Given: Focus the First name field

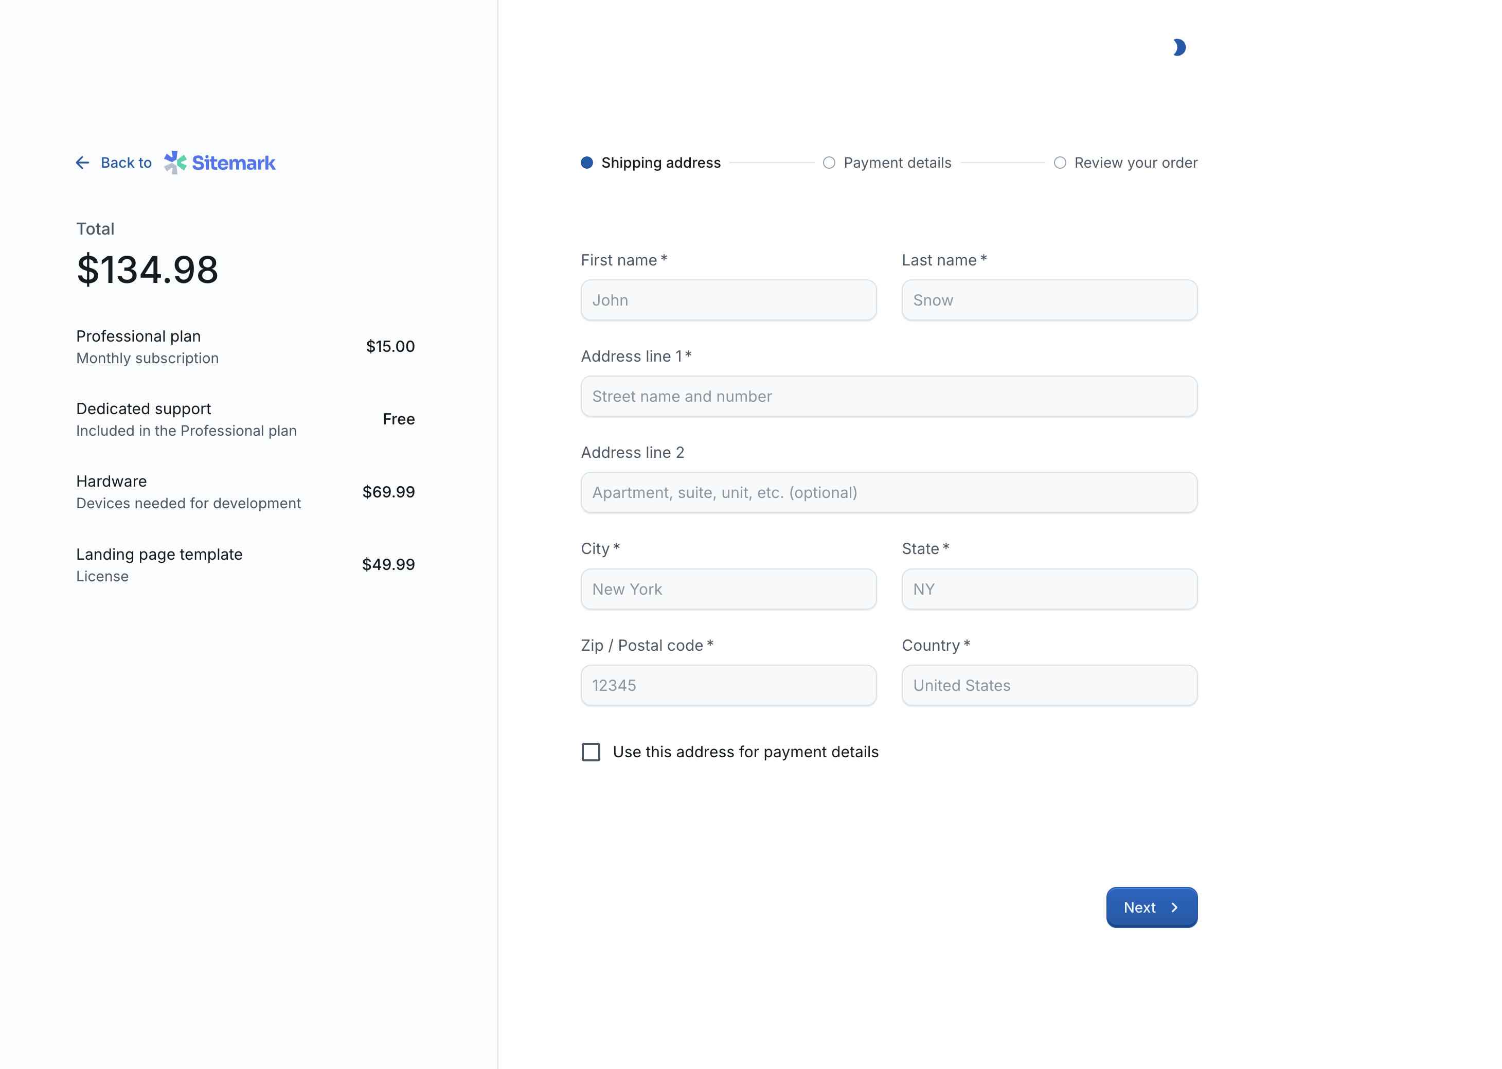Looking at the screenshot, I should tap(728, 300).
